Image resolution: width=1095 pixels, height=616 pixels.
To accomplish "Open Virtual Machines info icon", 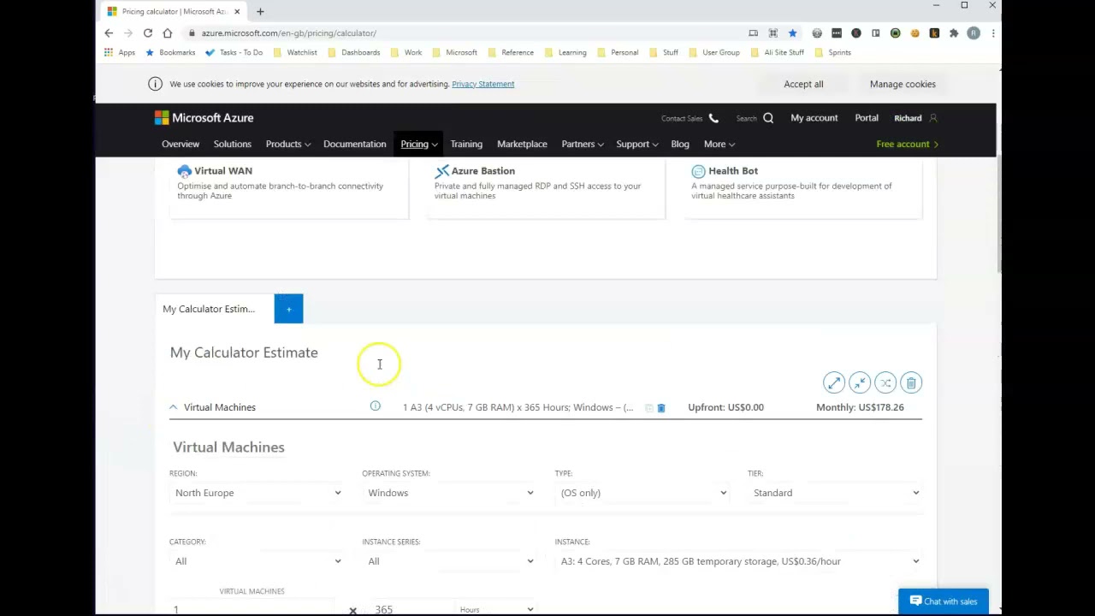I will coord(375,406).
